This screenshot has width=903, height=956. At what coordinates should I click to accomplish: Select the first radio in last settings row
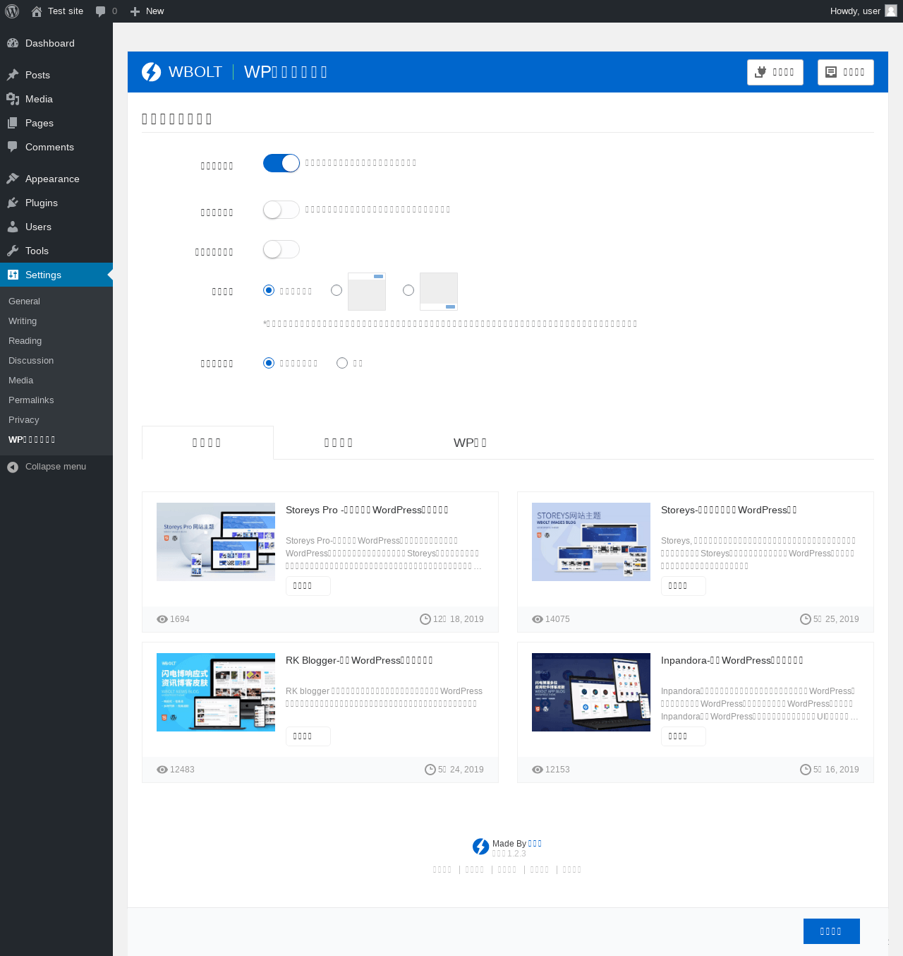click(269, 363)
